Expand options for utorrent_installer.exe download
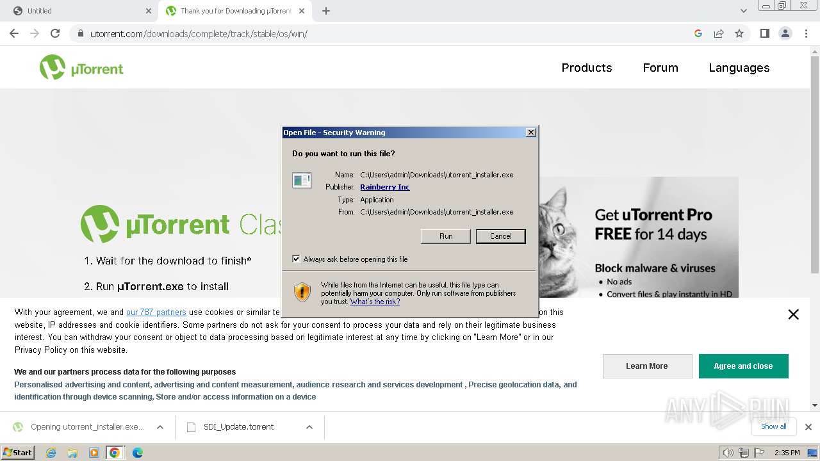The image size is (820, 461). coord(160,427)
